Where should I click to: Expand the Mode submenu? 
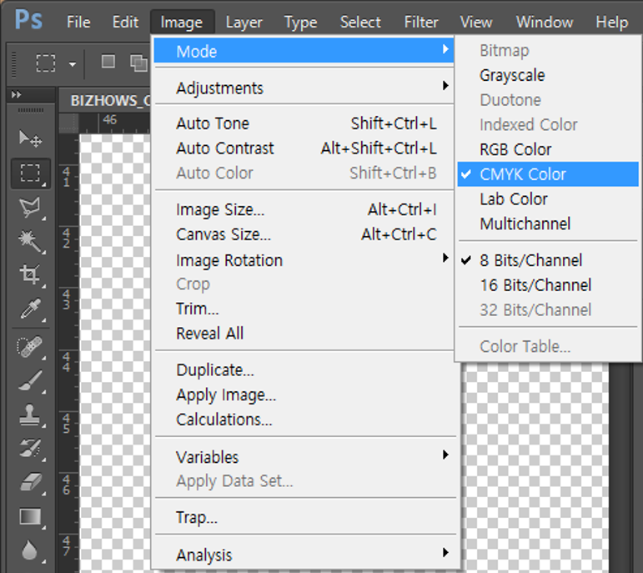(304, 51)
